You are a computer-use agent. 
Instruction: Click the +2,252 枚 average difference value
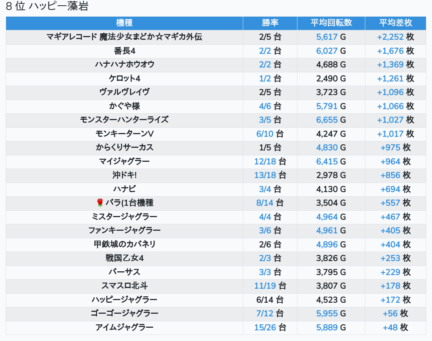395,37
